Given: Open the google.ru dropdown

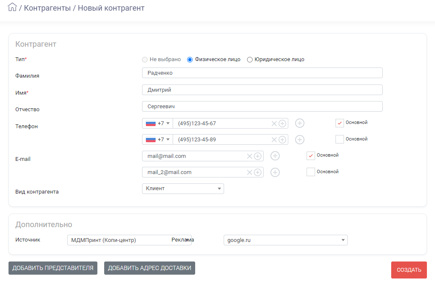Looking at the screenshot, I should click(285, 240).
